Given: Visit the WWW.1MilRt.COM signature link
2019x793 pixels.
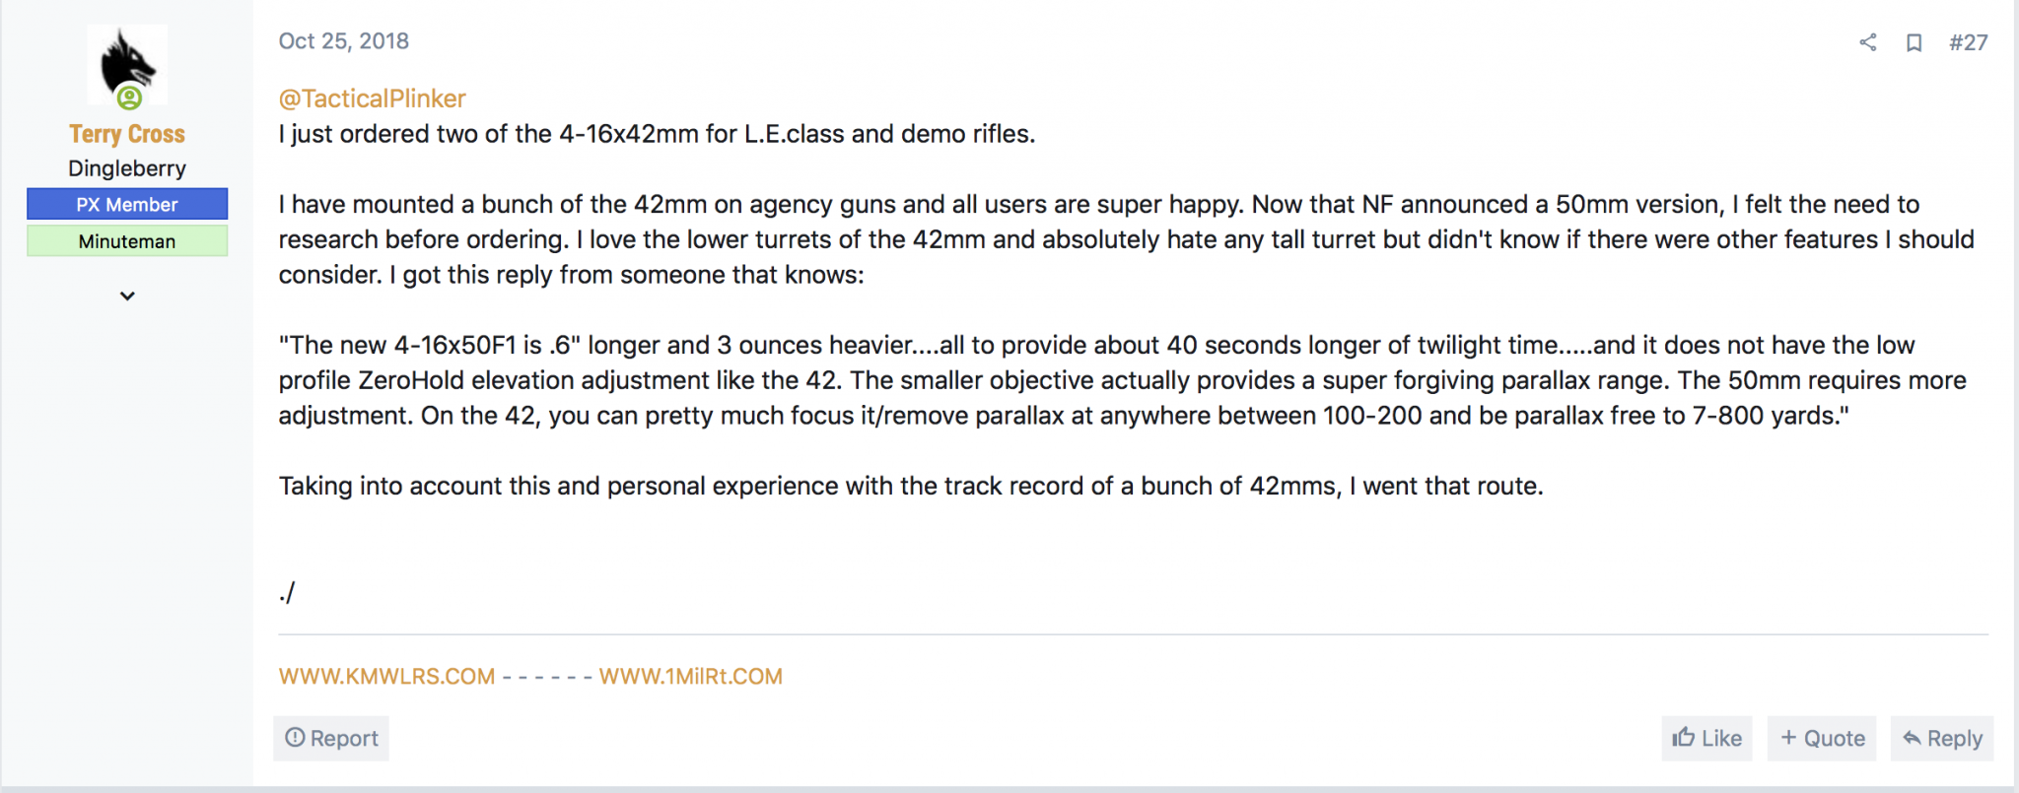Looking at the screenshot, I should pos(691,677).
